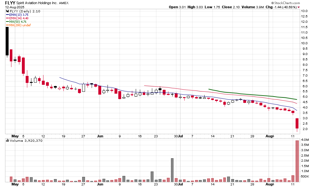The height and width of the screenshot is (187, 314).
Task: Click the Chg -1.44 (-40.68%) value
Action: tap(281, 7)
